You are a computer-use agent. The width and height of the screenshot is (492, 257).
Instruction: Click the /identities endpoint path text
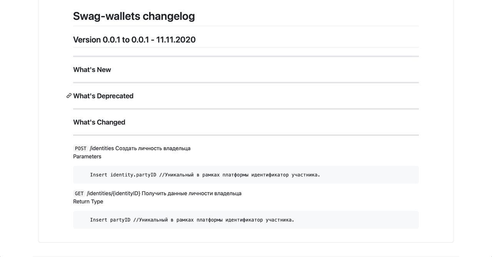(x=102, y=148)
